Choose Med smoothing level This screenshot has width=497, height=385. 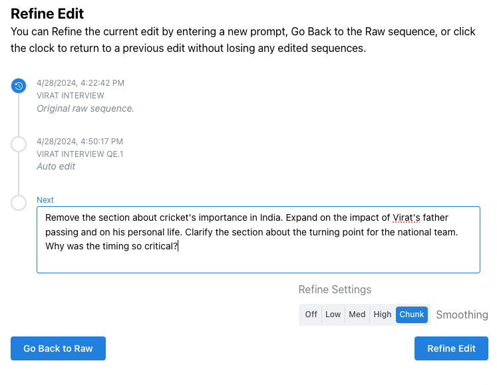357,315
